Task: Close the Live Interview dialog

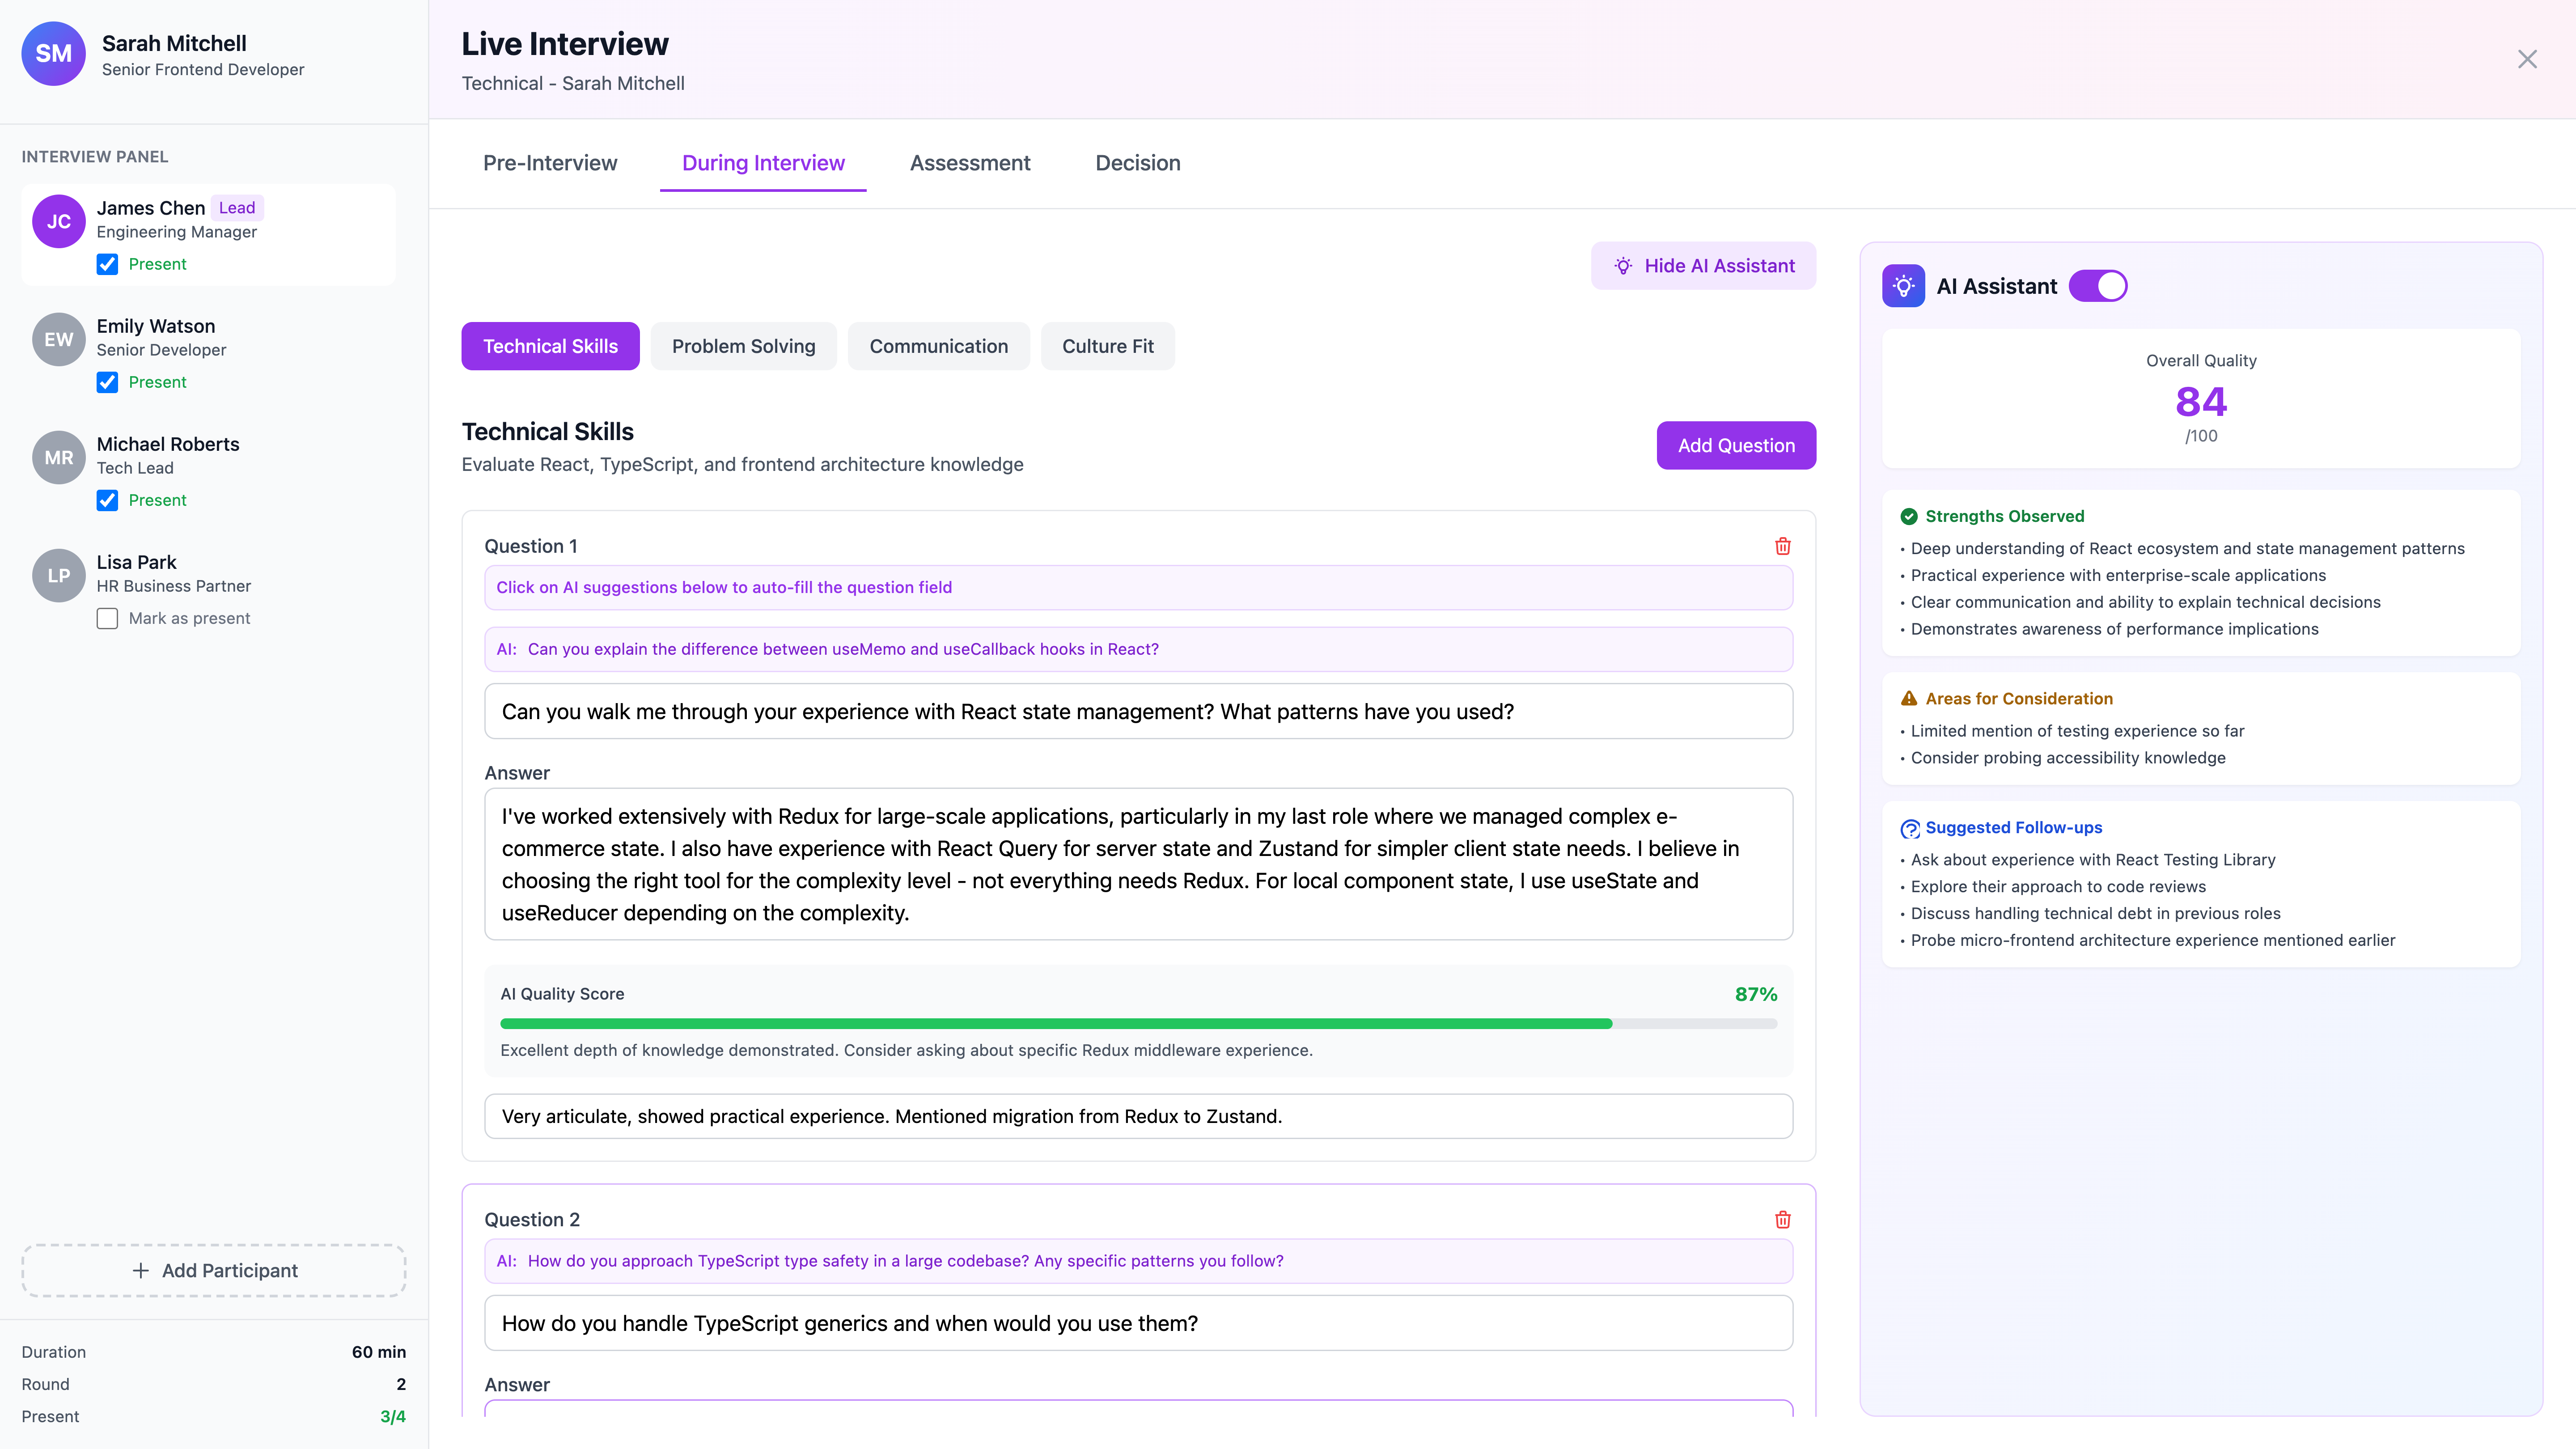Action: [x=2527, y=59]
